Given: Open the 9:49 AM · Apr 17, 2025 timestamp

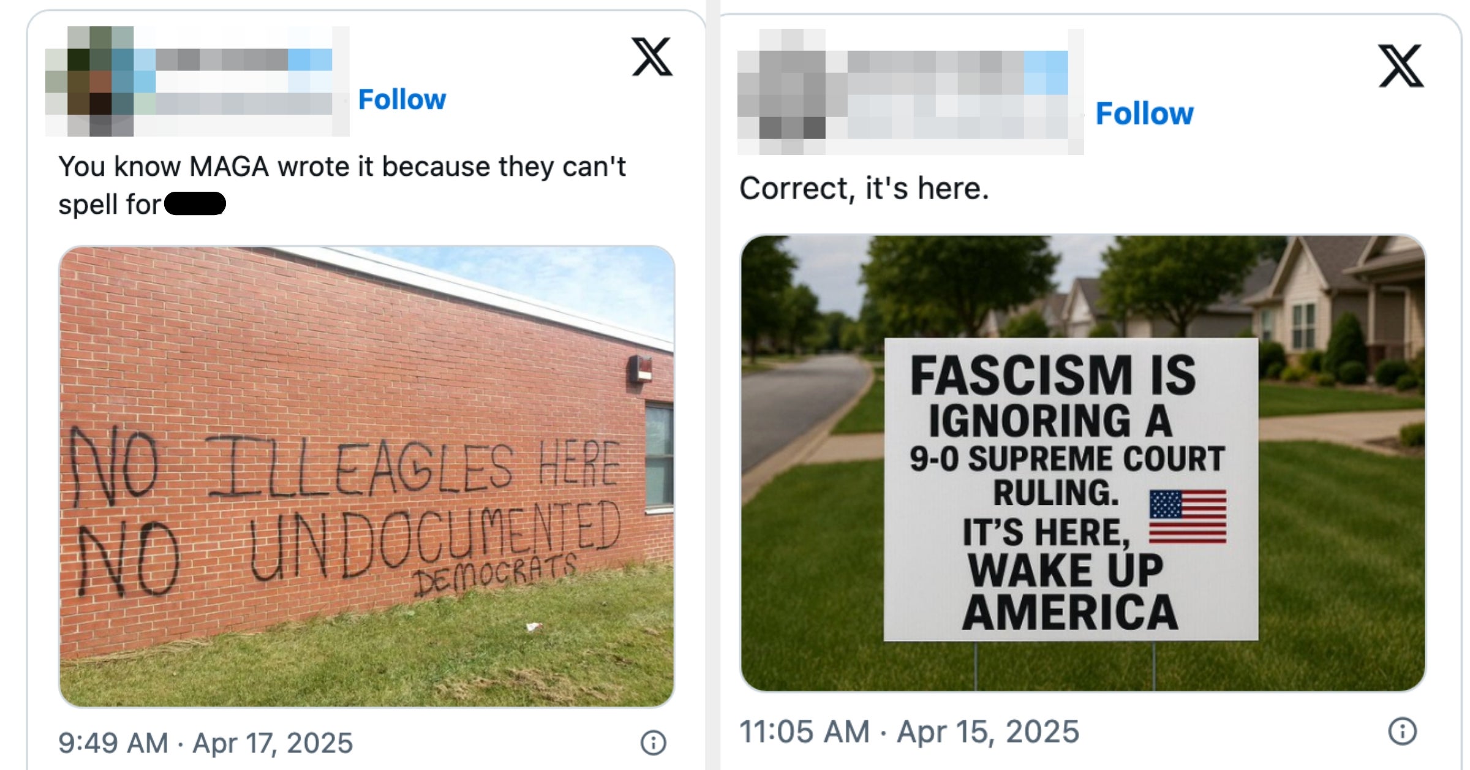Looking at the screenshot, I should [205, 743].
